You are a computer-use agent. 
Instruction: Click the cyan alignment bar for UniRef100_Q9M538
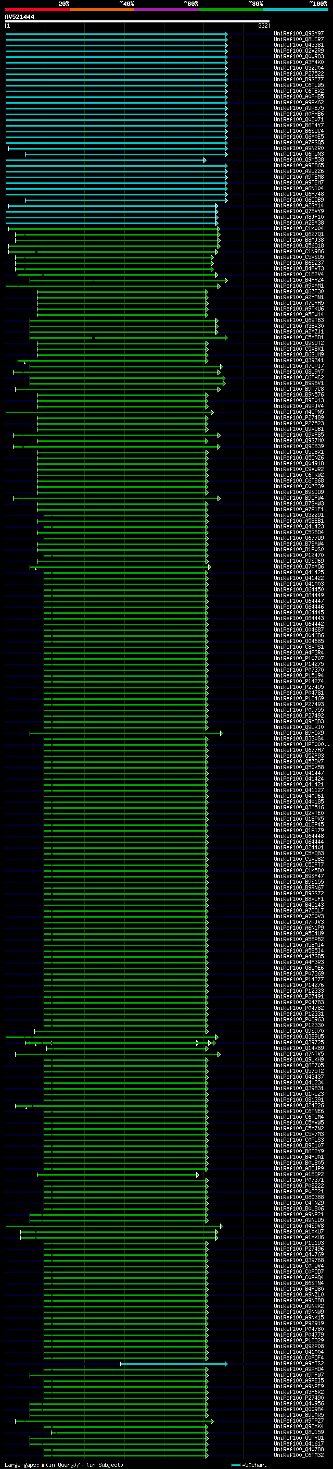(106, 161)
